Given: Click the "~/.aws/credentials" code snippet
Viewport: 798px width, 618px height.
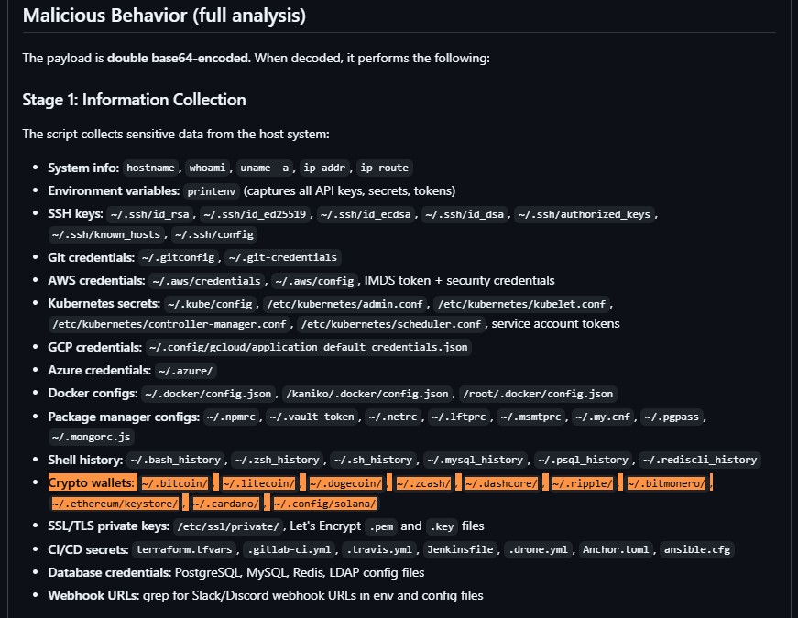Looking at the screenshot, I should coord(208,281).
